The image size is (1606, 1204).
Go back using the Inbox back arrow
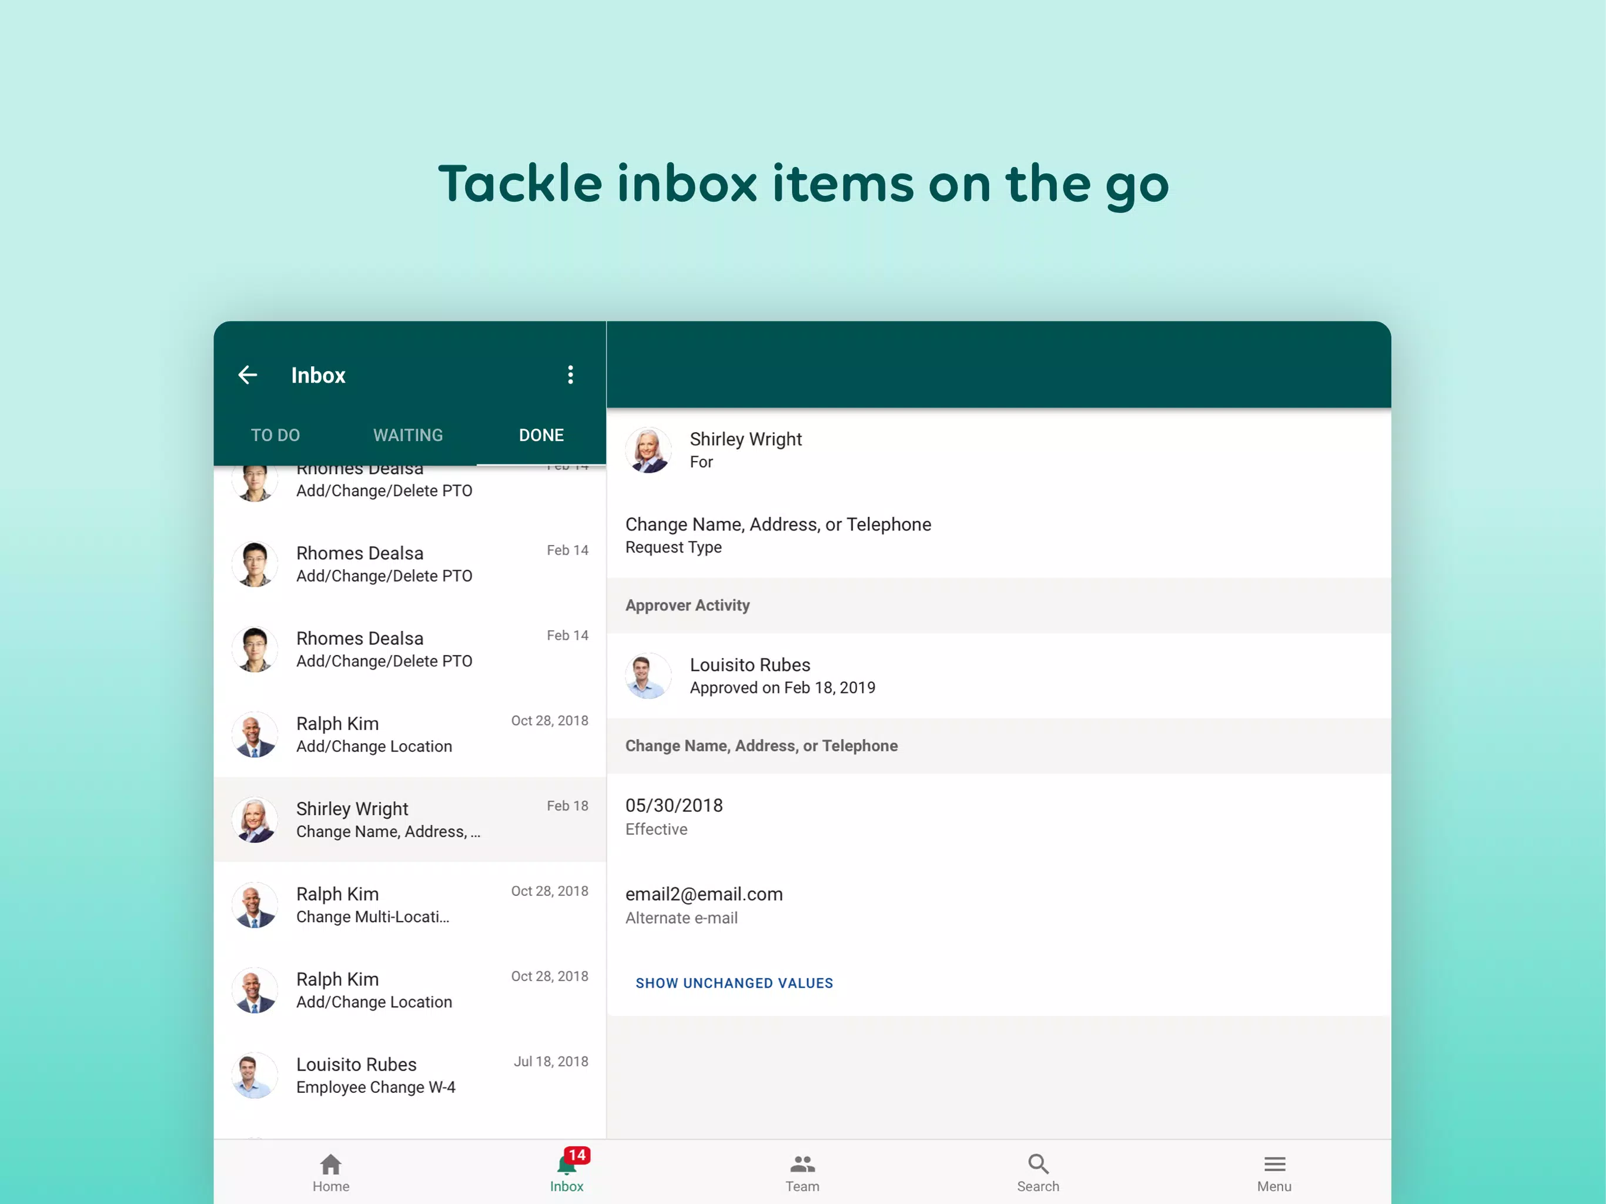coord(247,374)
